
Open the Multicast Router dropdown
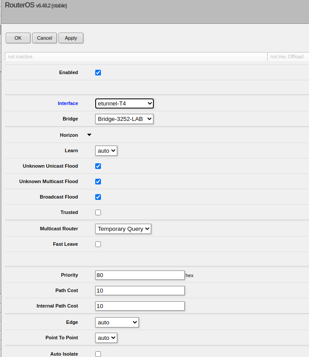click(x=123, y=229)
